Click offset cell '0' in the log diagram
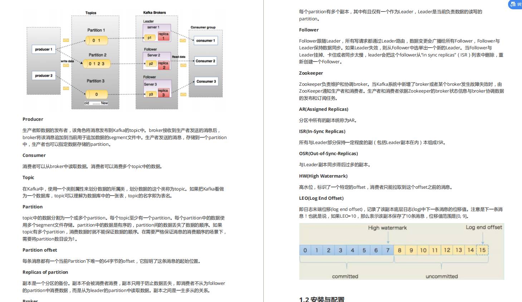This screenshot has height=302, width=522. click(305, 250)
